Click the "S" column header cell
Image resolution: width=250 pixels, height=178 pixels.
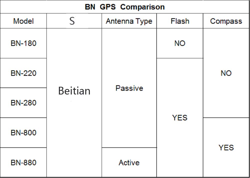pyautogui.click(x=72, y=21)
